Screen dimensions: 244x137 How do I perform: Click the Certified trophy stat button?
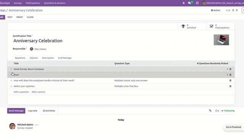coord(192,26)
